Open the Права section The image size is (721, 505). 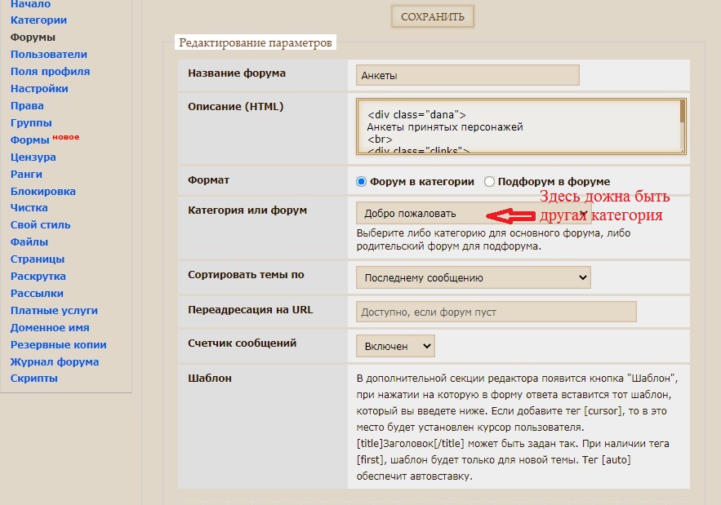27,106
